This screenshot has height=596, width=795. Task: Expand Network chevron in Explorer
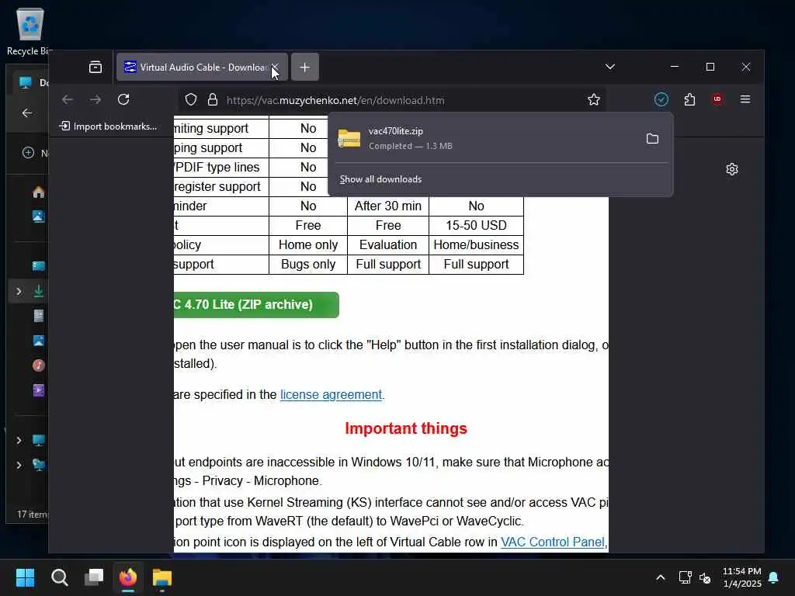point(19,465)
